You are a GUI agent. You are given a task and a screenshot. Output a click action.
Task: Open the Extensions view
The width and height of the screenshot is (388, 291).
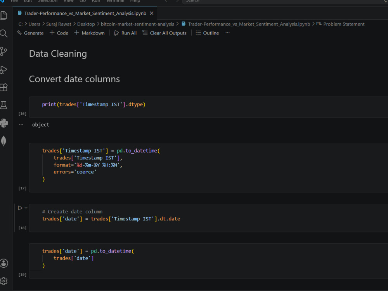coord(4,87)
